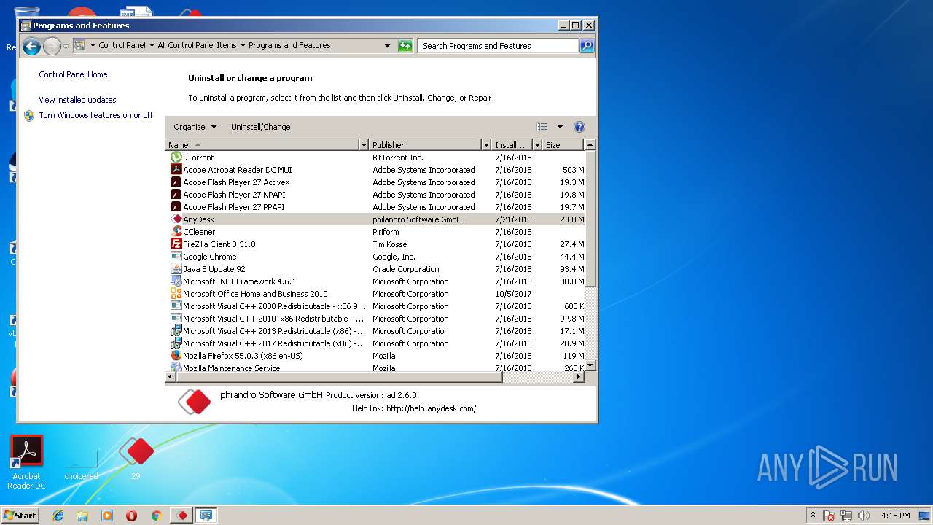Screen dimensions: 933x525
Task: Open Publisher column filter dropdown
Action: tap(486, 145)
